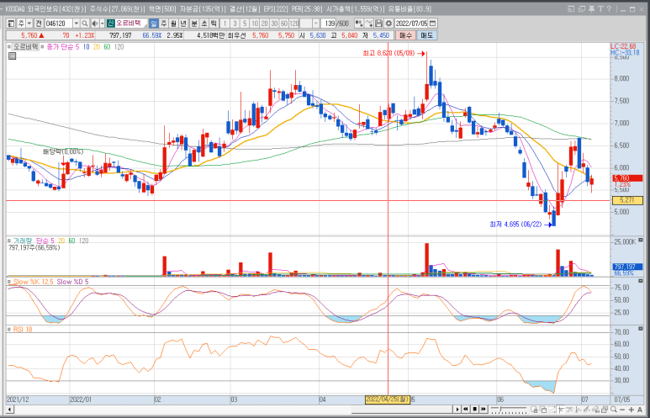Click the T font icon in title bar
This screenshot has width=650, height=418.
click(x=600, y=8)
